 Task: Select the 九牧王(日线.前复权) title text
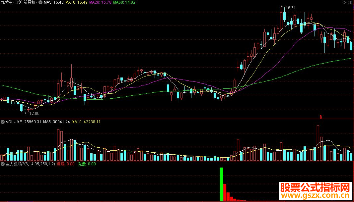pyautogui.click(x=19, y=2)
